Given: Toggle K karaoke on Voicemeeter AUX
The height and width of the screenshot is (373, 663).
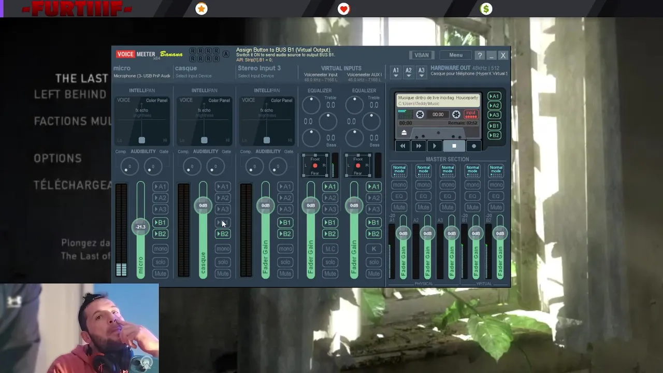Looking at the screenshot, I should click(x=373, y=249).
